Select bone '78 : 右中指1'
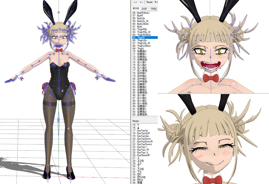The width and height of the screenshot is (269, 184). (145, 73)
